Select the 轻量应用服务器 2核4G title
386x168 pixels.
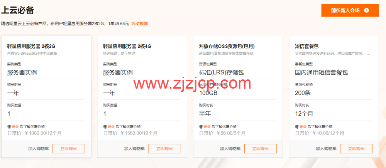[x=127, y=46]
